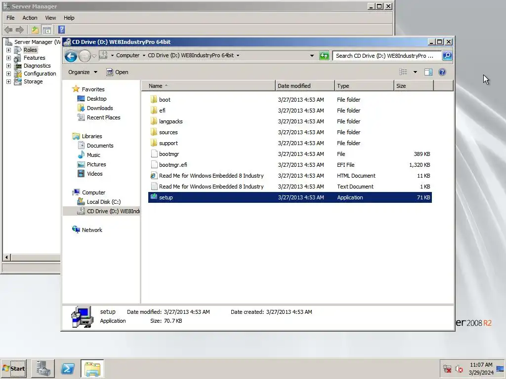Select the boot folder icon
The height and width of the screenshot is (379, 506).
point(154,99)
